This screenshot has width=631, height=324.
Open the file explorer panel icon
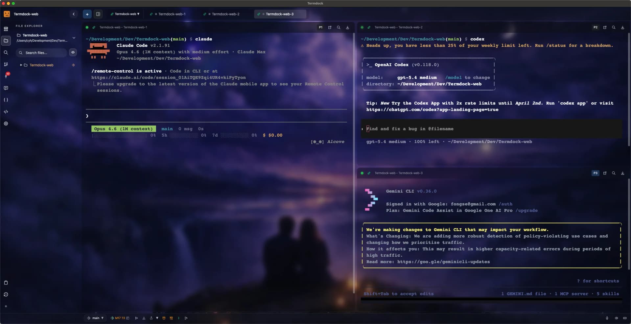(6, 41)
